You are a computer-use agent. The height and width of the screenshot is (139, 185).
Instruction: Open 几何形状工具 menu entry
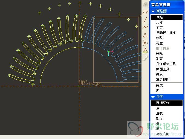point(167,64)
